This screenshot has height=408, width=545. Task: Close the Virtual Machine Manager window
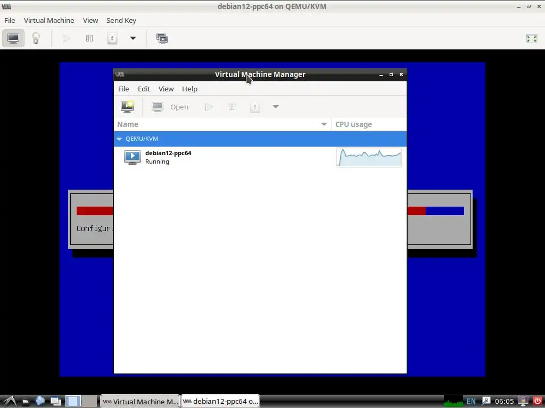click(401, 74)
